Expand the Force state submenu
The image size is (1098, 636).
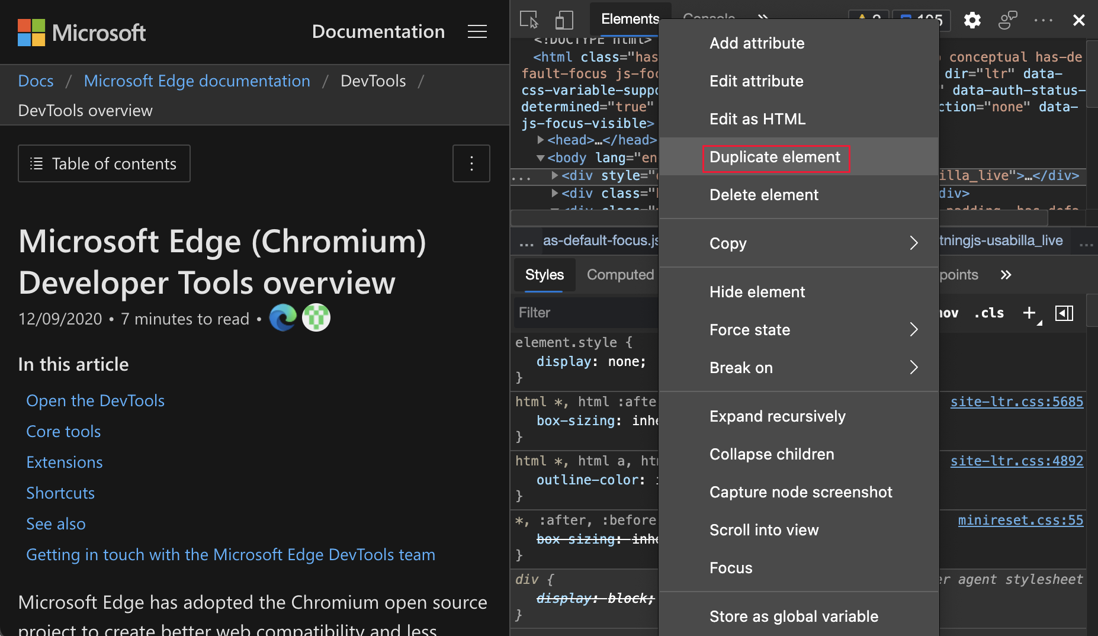[750, 330]
